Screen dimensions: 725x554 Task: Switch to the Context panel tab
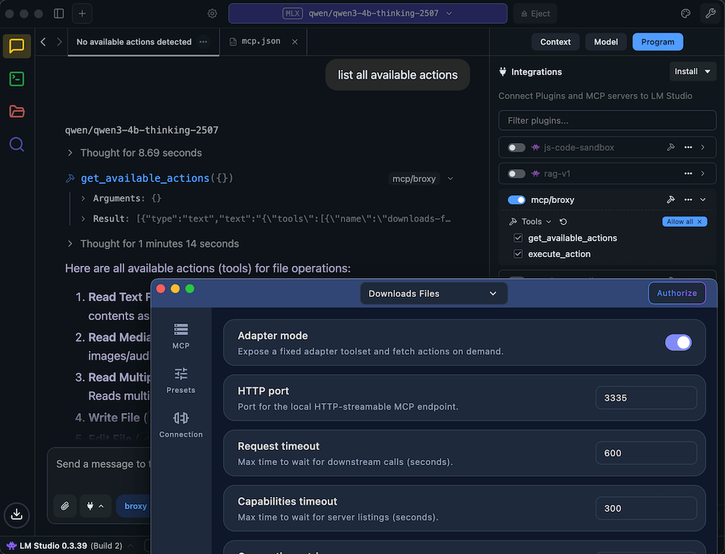555,42
